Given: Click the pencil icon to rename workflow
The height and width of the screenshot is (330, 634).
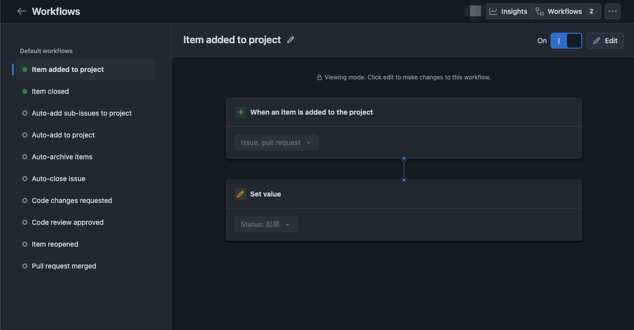Looking at the screenshot, I should (291, 40).
